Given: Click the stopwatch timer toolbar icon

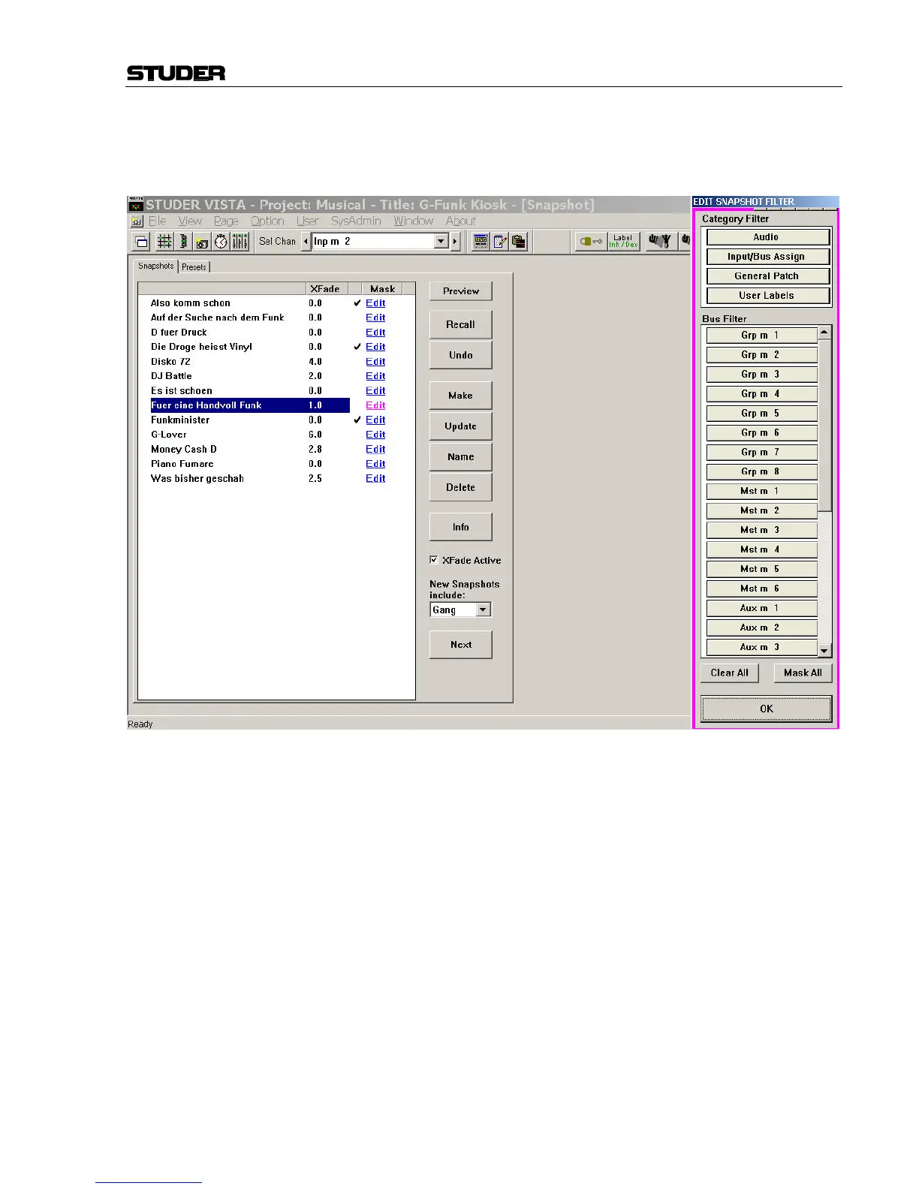Looking at the screenshot, I should (x=221, y=242).
